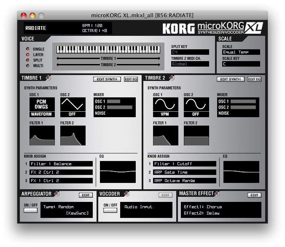Click the round icon beside Master Effect title

217,194
